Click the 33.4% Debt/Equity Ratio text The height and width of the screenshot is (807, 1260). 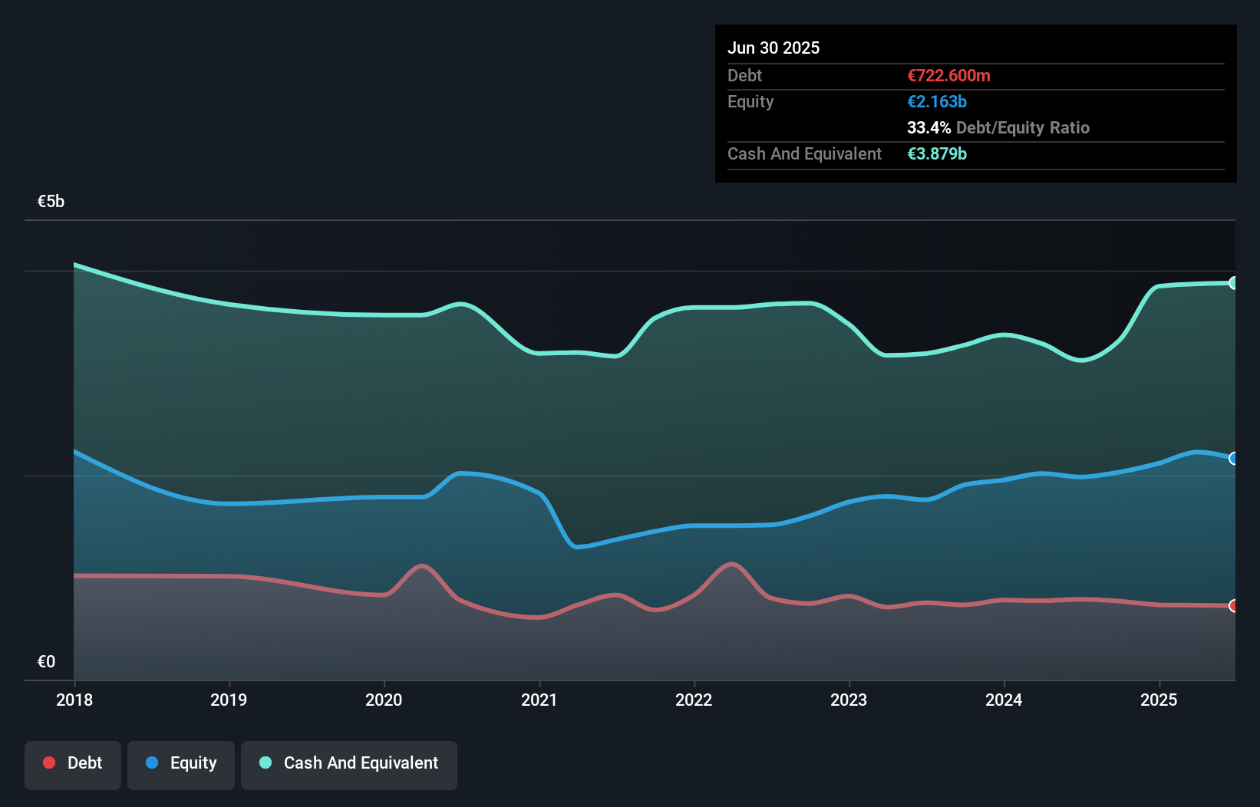click(x=998, y=127)
